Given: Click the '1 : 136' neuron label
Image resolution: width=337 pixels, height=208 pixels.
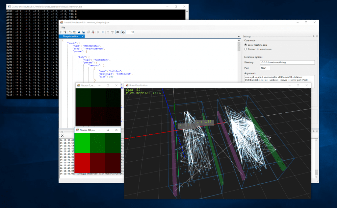Looking at the screenshot, I should (x=204, y=122).
